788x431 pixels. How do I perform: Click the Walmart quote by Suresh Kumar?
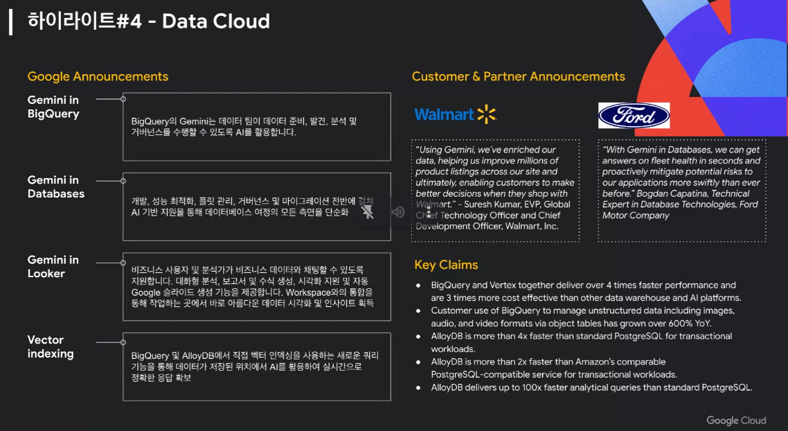click(x=495, y=188)
